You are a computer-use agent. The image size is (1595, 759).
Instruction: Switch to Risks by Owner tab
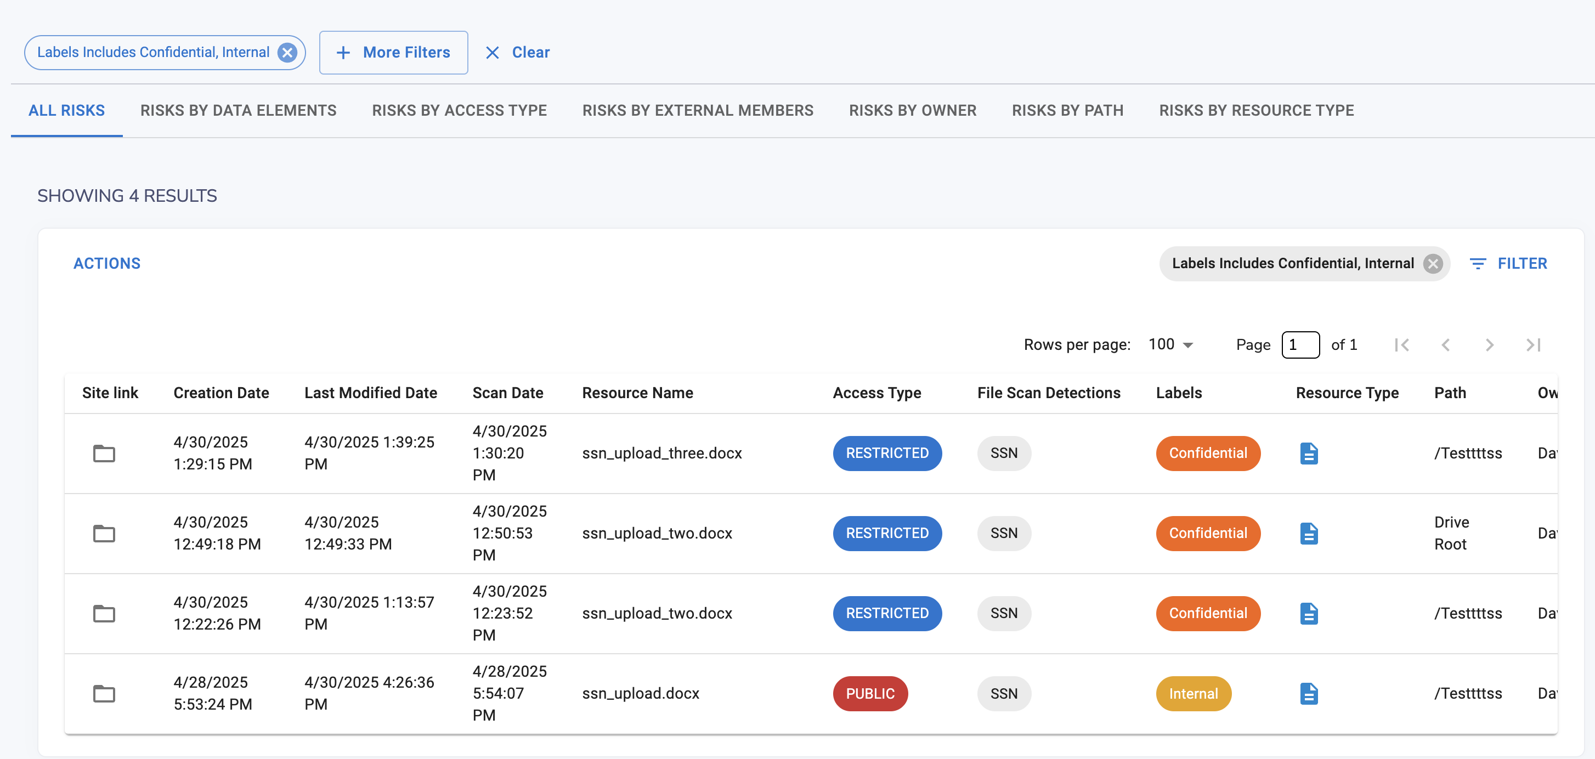pos(913,110)
